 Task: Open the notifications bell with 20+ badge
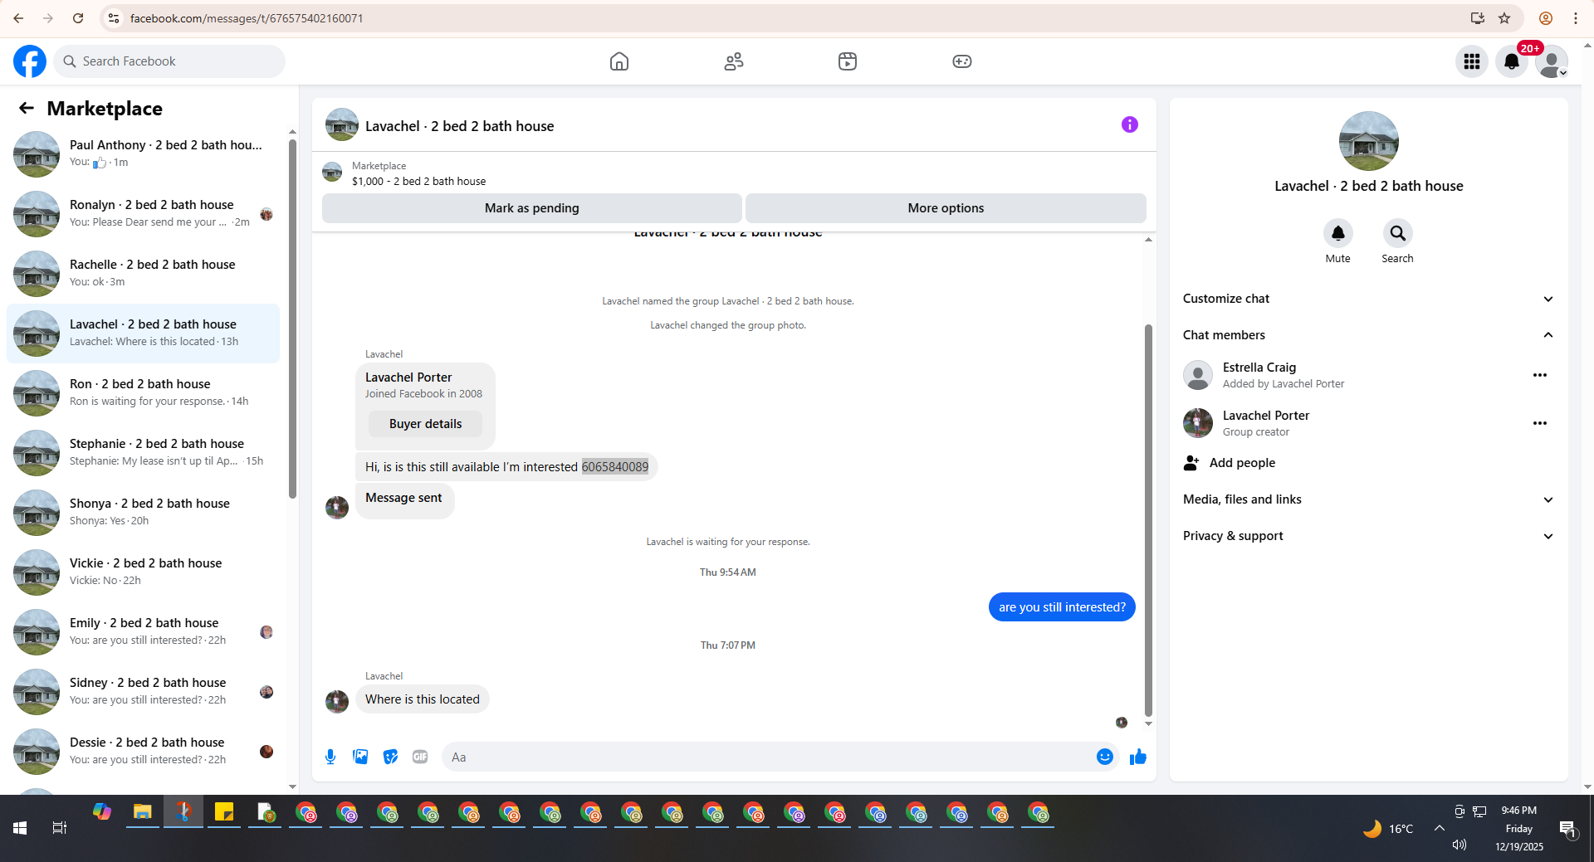(1512, 61)
